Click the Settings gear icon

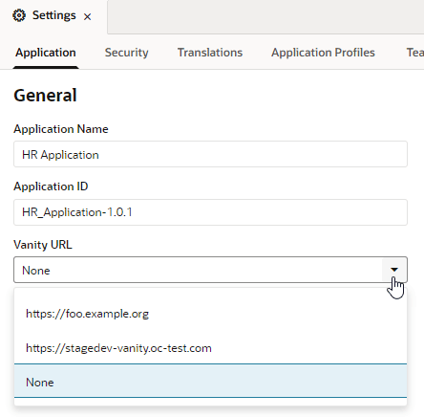(x=19, y=15)
